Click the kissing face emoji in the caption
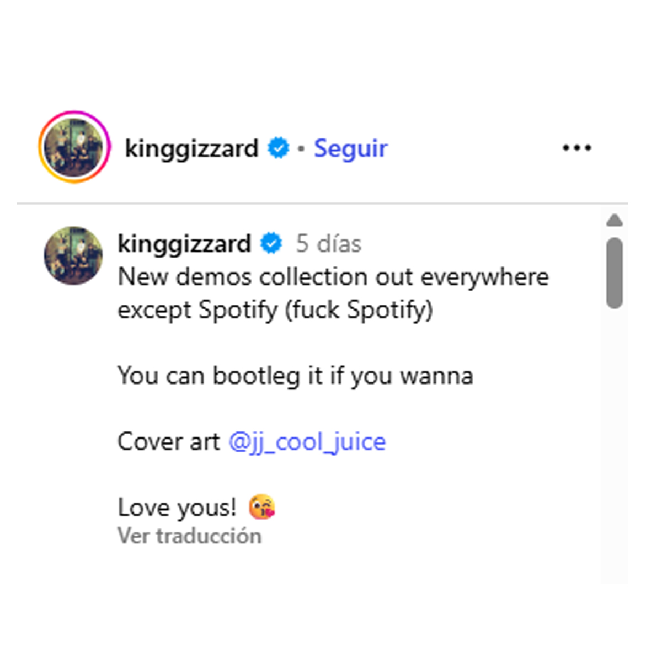Screen dimensions: 662x662 tap(261, 508)
